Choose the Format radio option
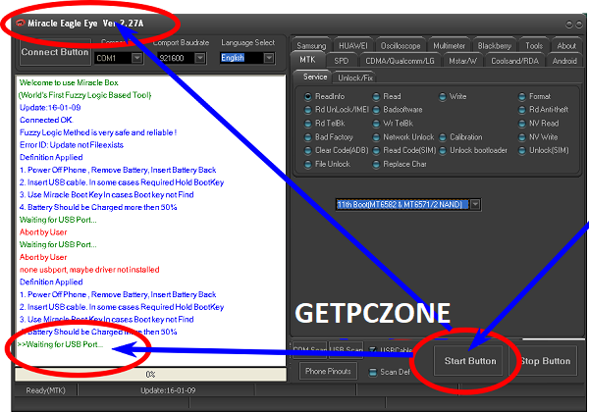The width and height of the screenshot is (589, 412). tap(521, 97)
